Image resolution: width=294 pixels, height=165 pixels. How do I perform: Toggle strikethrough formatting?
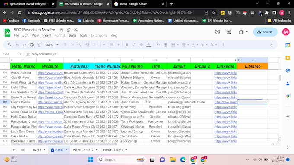click(141, 44)
